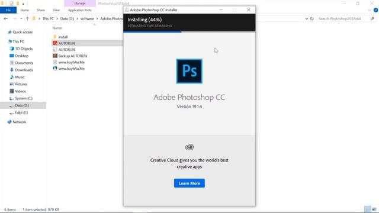Open the Application Tools tab
379x213 pixels.
(80, 10)
